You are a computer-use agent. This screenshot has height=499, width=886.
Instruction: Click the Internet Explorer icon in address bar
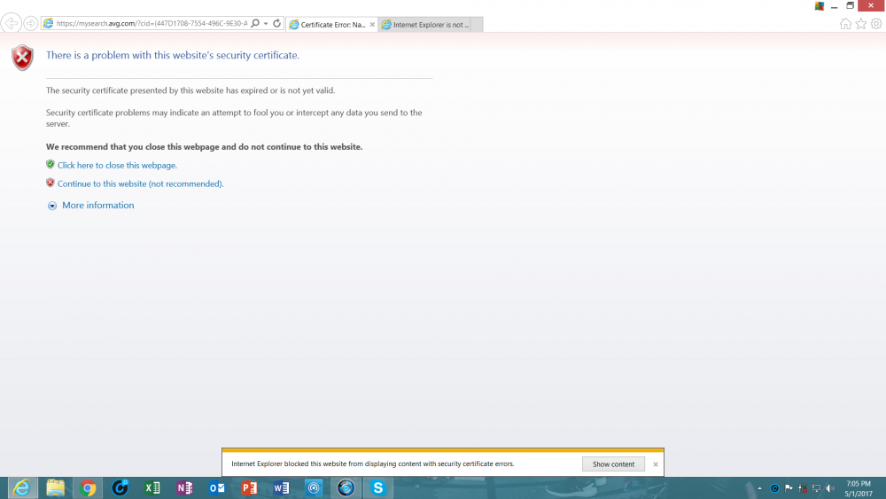48,23
